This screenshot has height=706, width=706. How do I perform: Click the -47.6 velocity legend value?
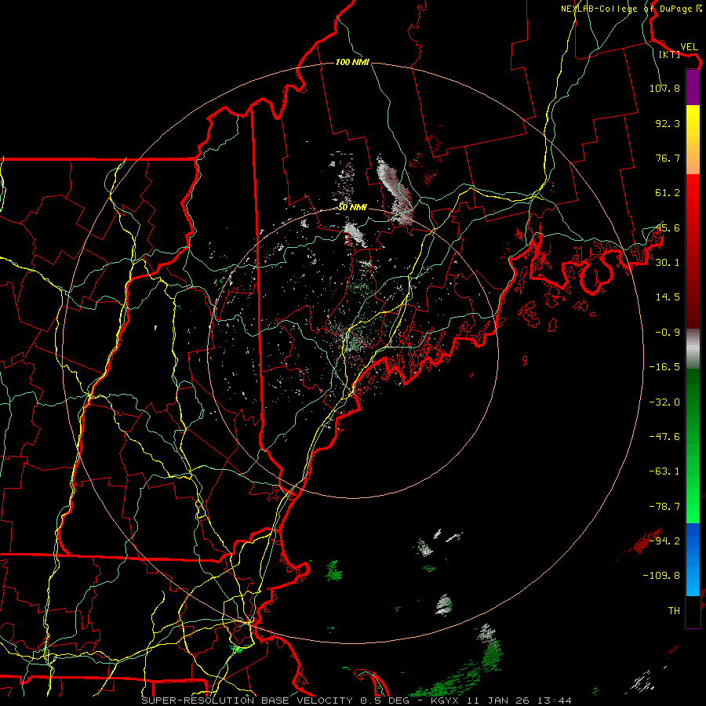pyautogui.click(x=664, y=437)
